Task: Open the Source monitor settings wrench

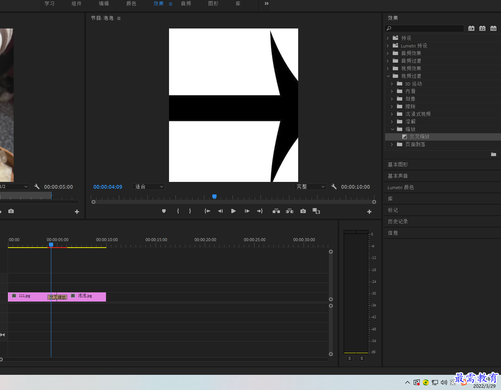Action: coord(37,186)
